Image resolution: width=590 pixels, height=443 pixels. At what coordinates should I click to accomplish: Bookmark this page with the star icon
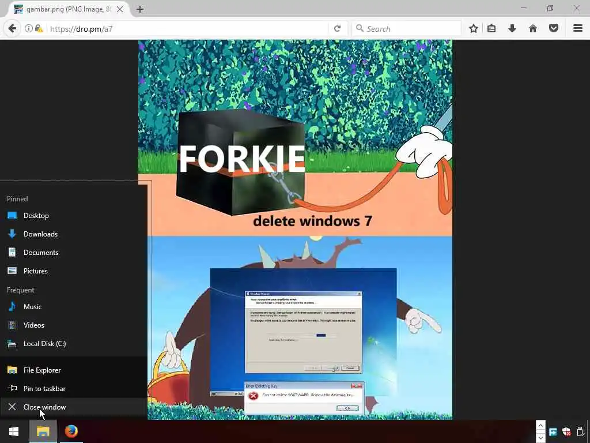[x=474, y=29]
